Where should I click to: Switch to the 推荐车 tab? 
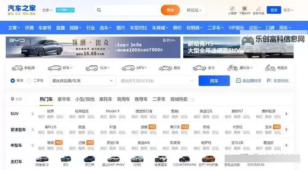point(141,99)
